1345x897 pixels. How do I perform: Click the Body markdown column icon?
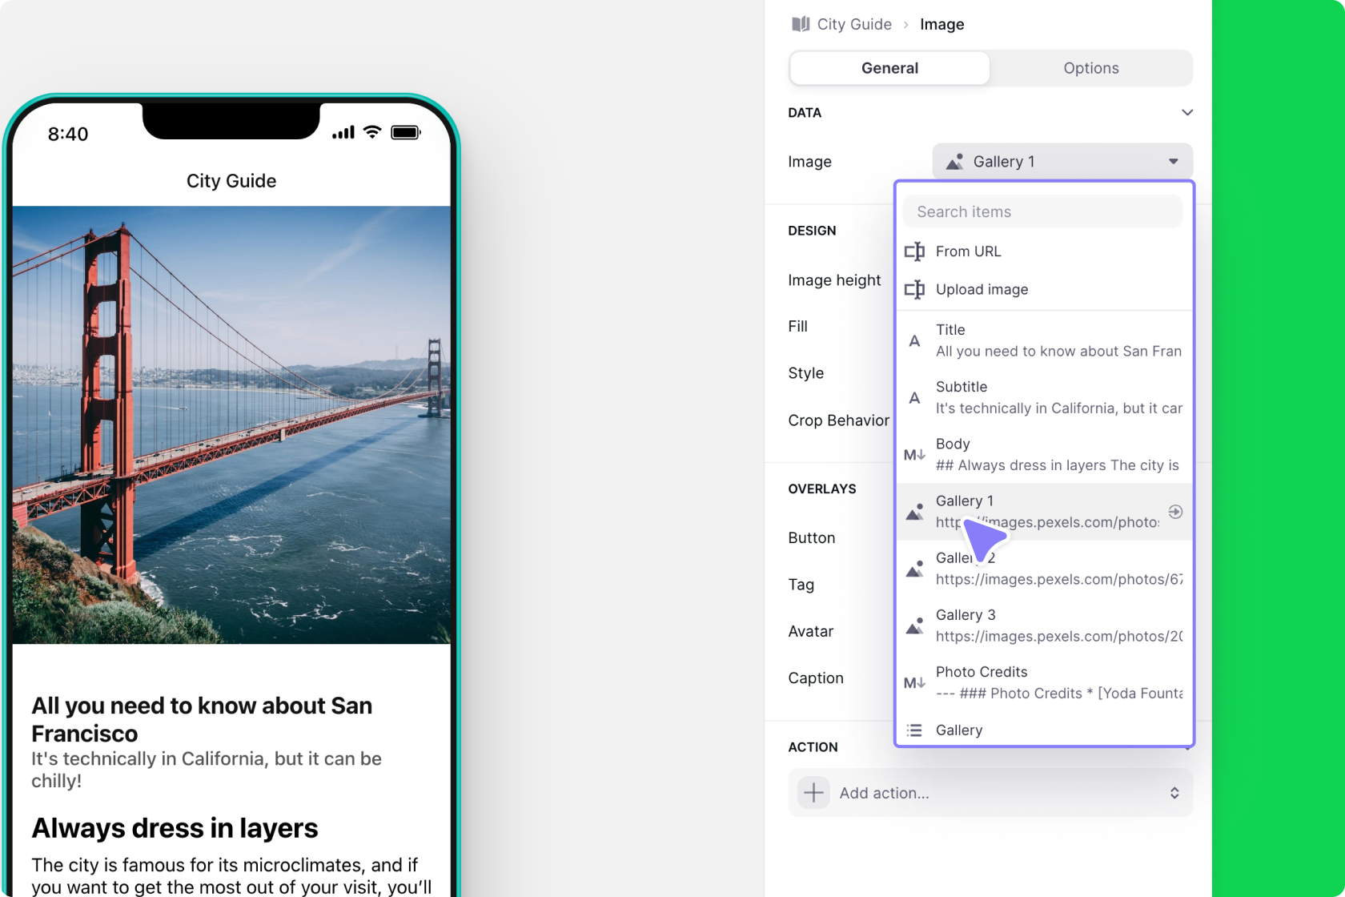pos(914,455)
